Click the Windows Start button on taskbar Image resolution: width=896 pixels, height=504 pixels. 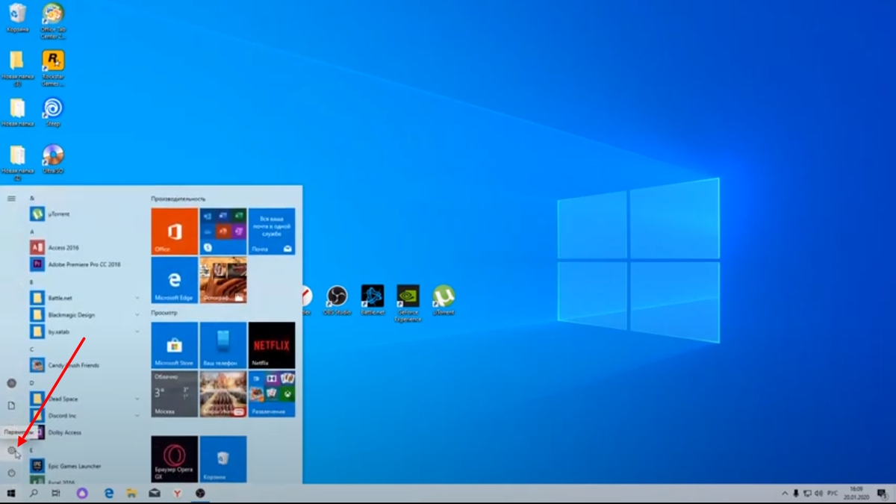11,494
